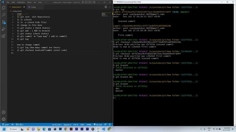Start the Go Live server
This screenshot has height=132, width=236.
click(98, 125)
